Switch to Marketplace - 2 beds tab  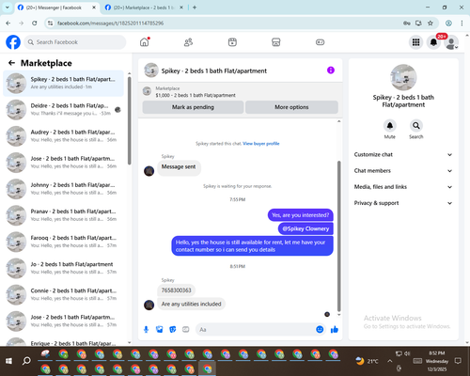[x=144, y=8]
